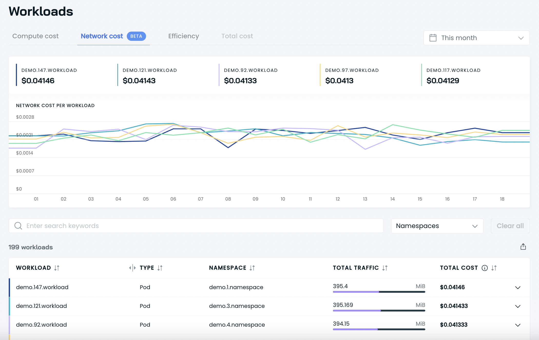
Task: Expand the demo.121.workload row
Action: pos(518,306)
